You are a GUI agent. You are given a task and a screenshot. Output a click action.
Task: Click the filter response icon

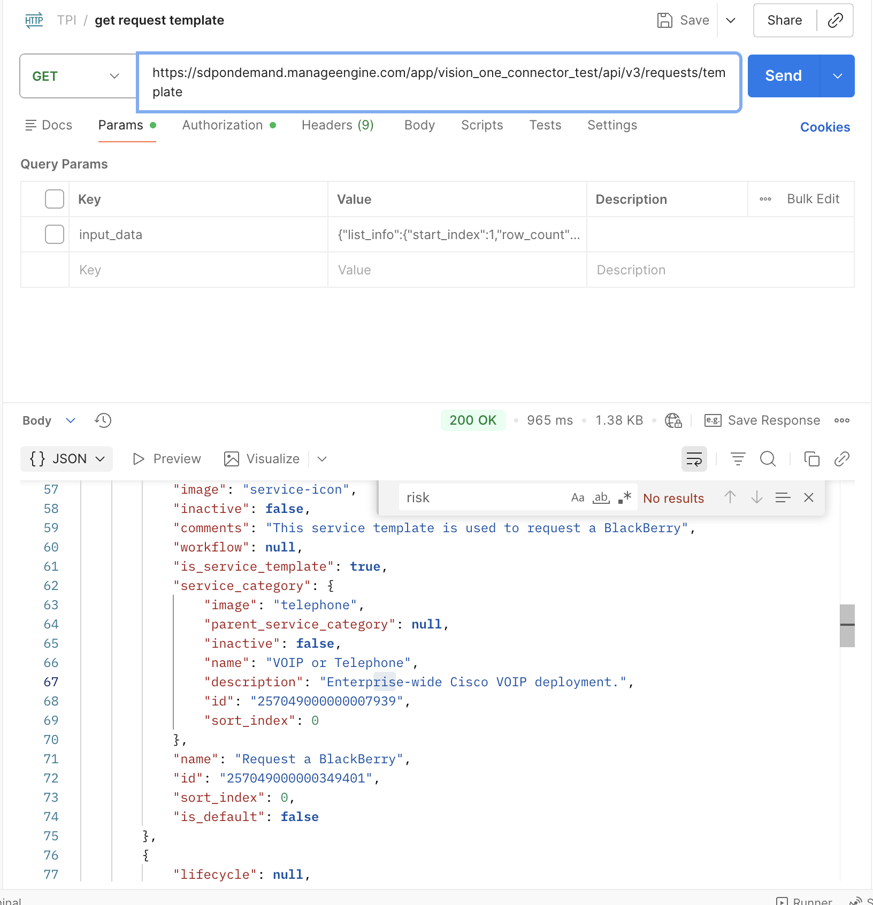pos(738,459)
